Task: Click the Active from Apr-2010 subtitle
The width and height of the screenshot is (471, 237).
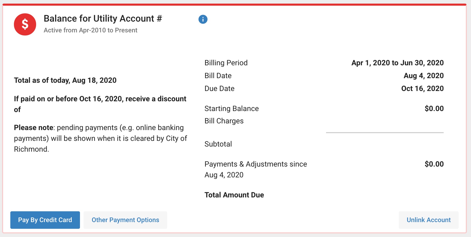Action: (x=90, y=30)
